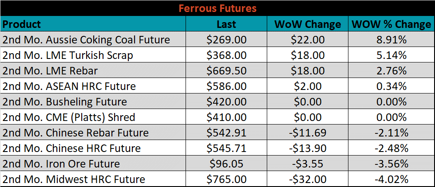Select the LME Turkish Scrap product cell

pos(93,55)
